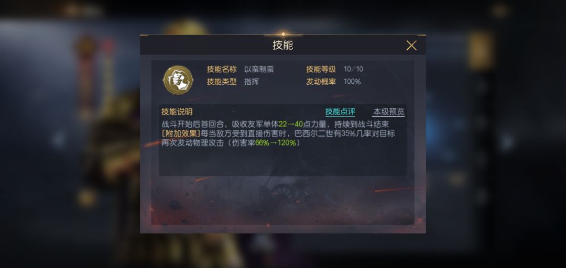
Task: Click the 技能说明 section heading
Action: click(x=177, y=112)
